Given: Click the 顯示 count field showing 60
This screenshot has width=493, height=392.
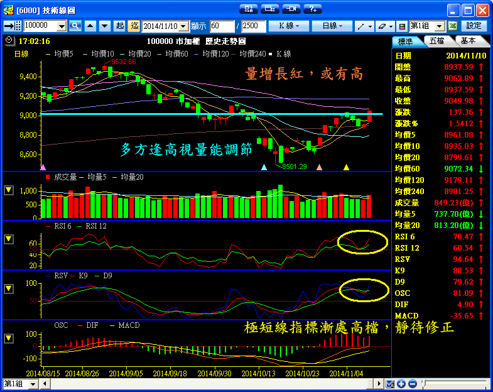Looking at the screenshot, I should (x=222, y=26).
